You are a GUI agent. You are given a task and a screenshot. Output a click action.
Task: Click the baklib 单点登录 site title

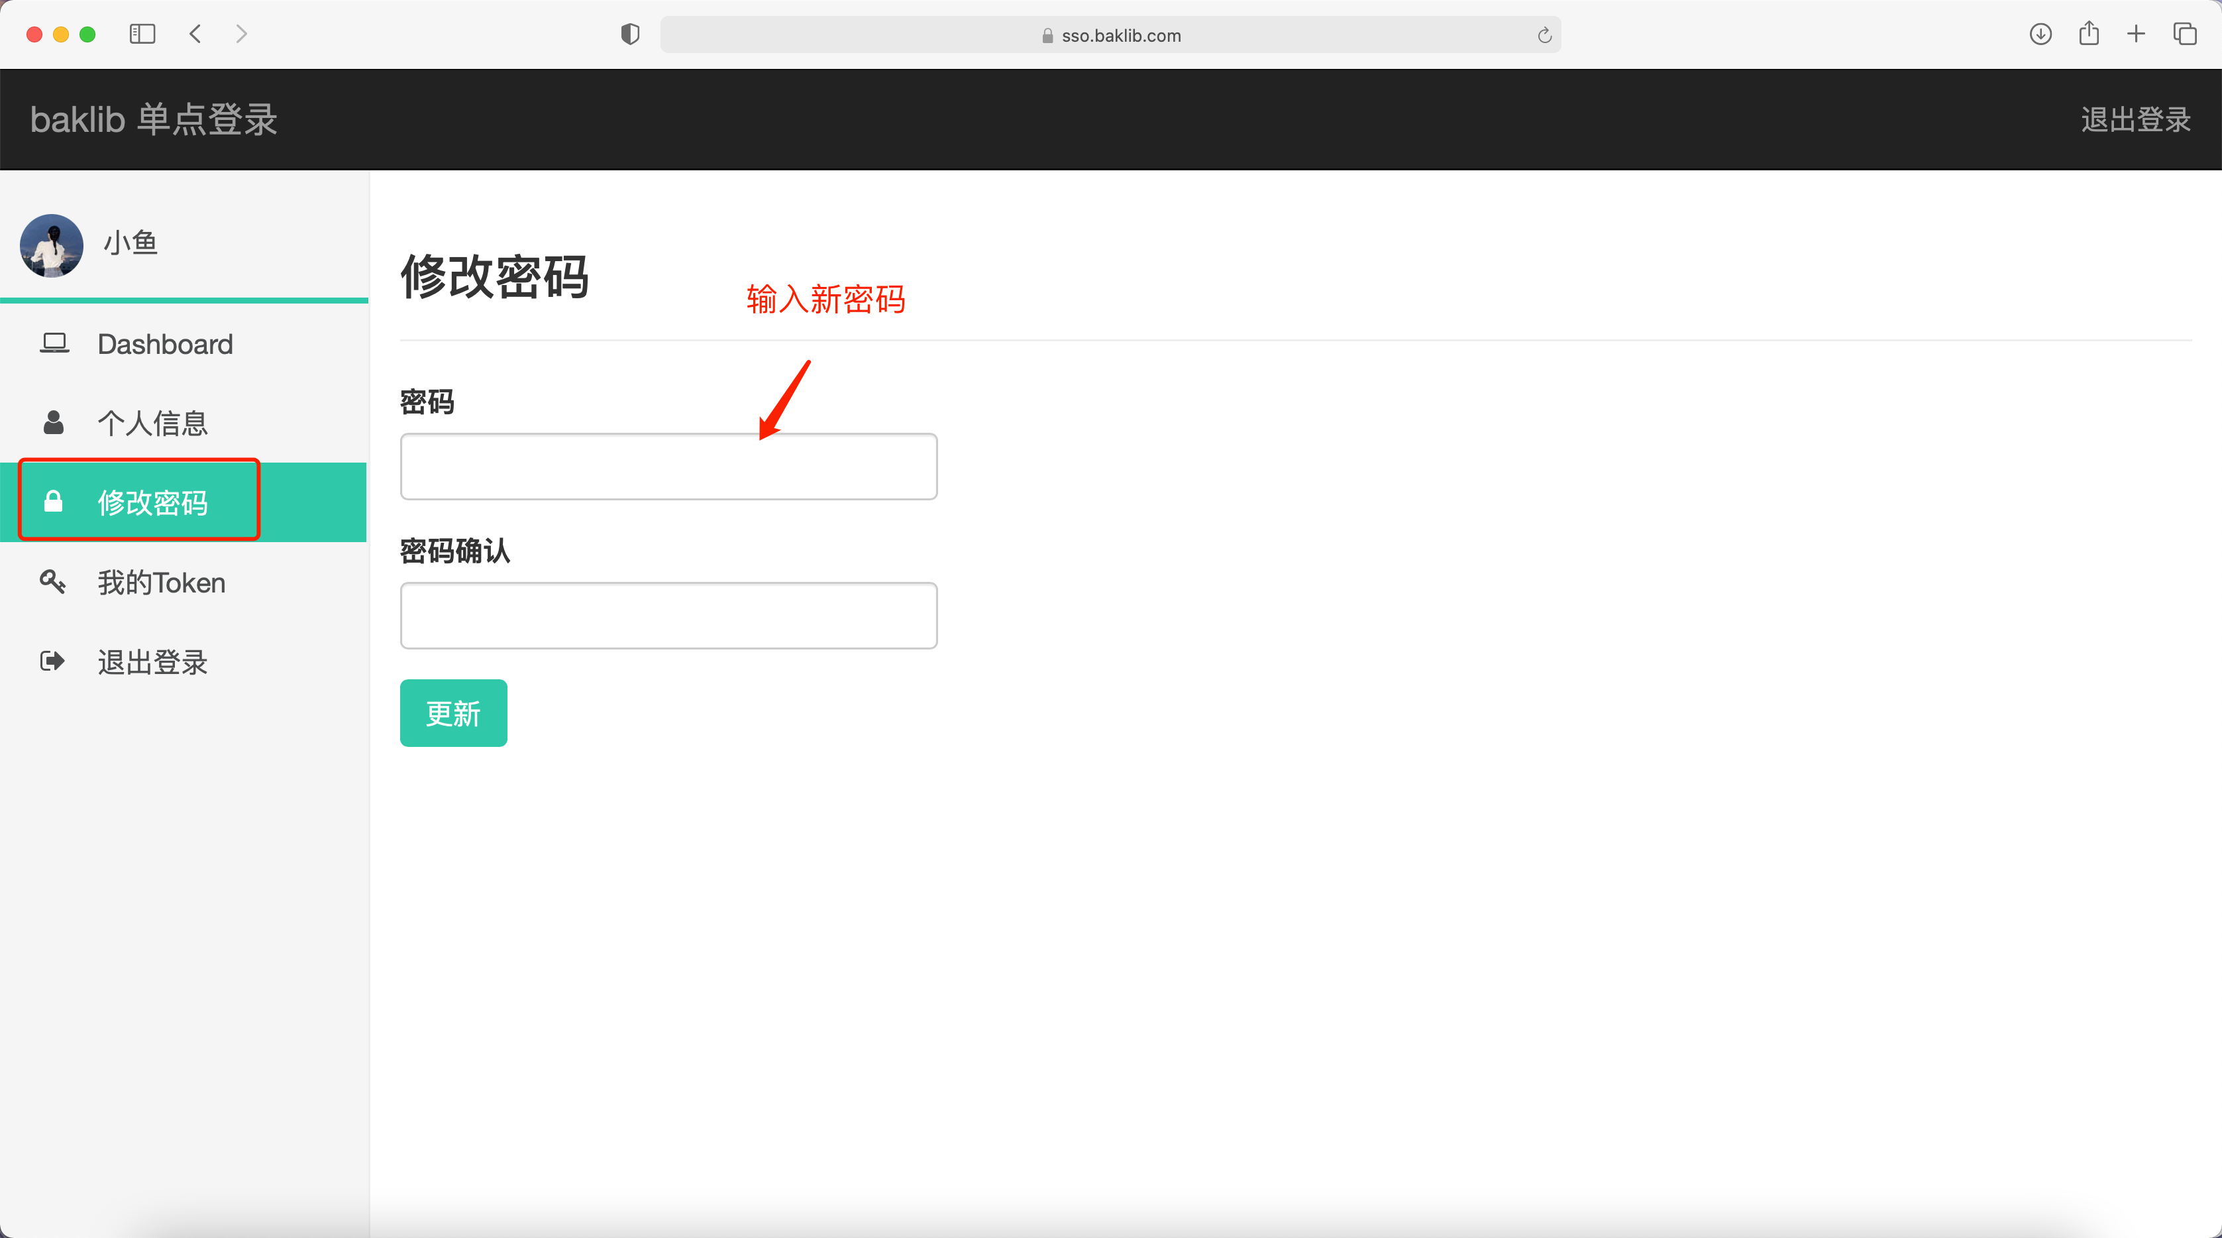click(154, 119)
